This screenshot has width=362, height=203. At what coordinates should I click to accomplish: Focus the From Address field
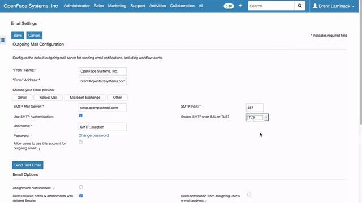pyautogui.click(x=102, y=81)
